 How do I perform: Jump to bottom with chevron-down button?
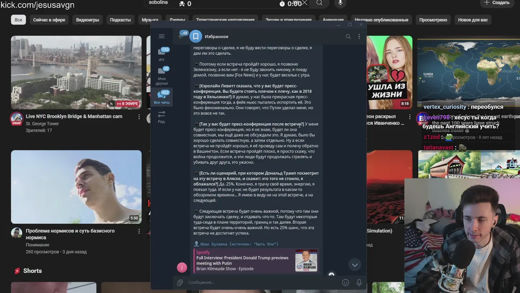coord(355,265)
